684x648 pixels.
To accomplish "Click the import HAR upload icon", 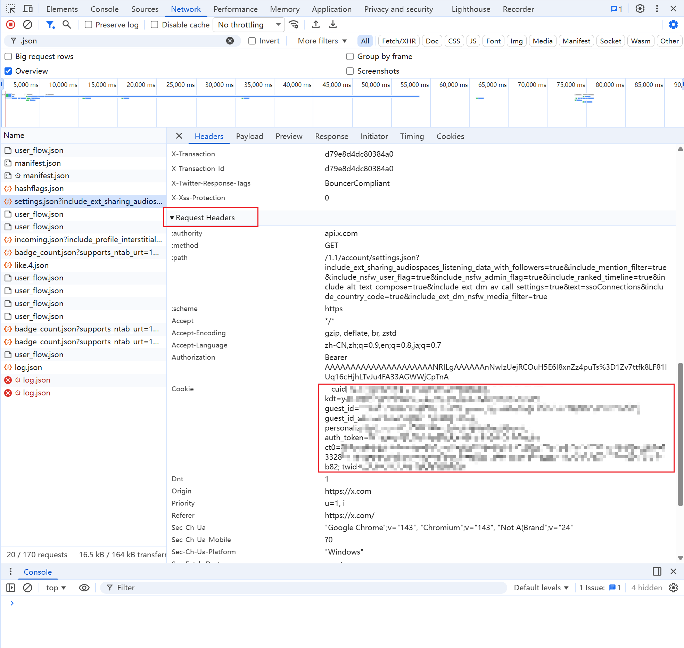I will (x=316, y=25).
